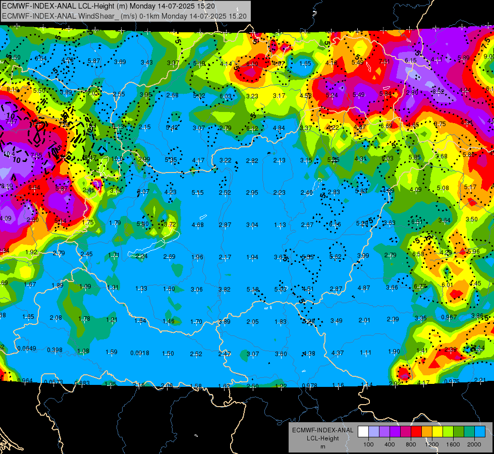The image size is (494, 454).
Task: Click legend tick label 1600
Action: coord(453,444)
